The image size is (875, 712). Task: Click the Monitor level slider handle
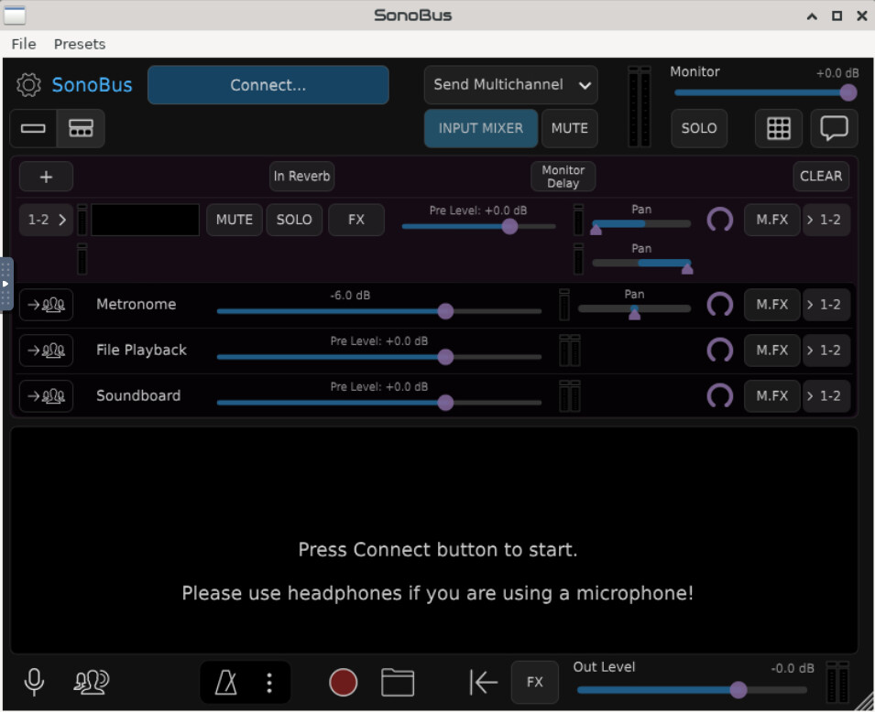pos(848,92)
